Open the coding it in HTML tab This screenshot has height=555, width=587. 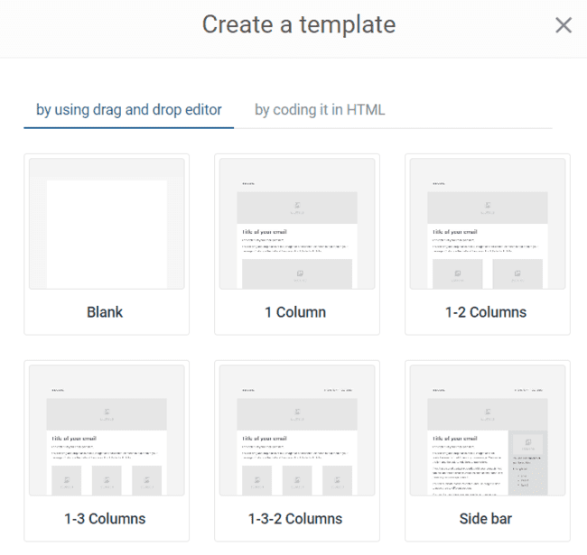(x=320, y=110)
